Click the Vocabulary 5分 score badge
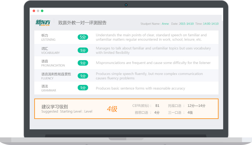Screen dimensions: 252x145 [83, 50]
